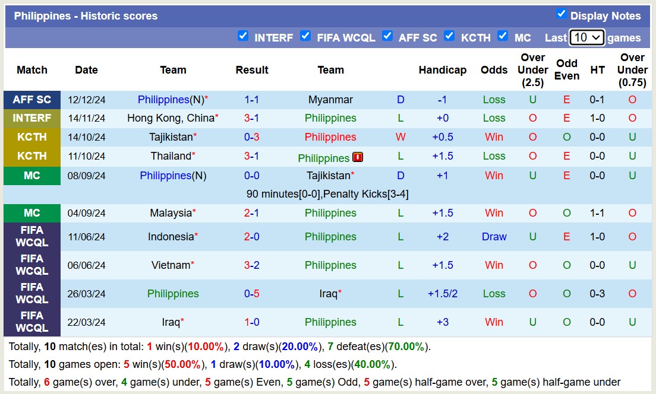Click the AFF SC competition label
This screenshot has width=656, height=394.
click(x=31, y=100)
